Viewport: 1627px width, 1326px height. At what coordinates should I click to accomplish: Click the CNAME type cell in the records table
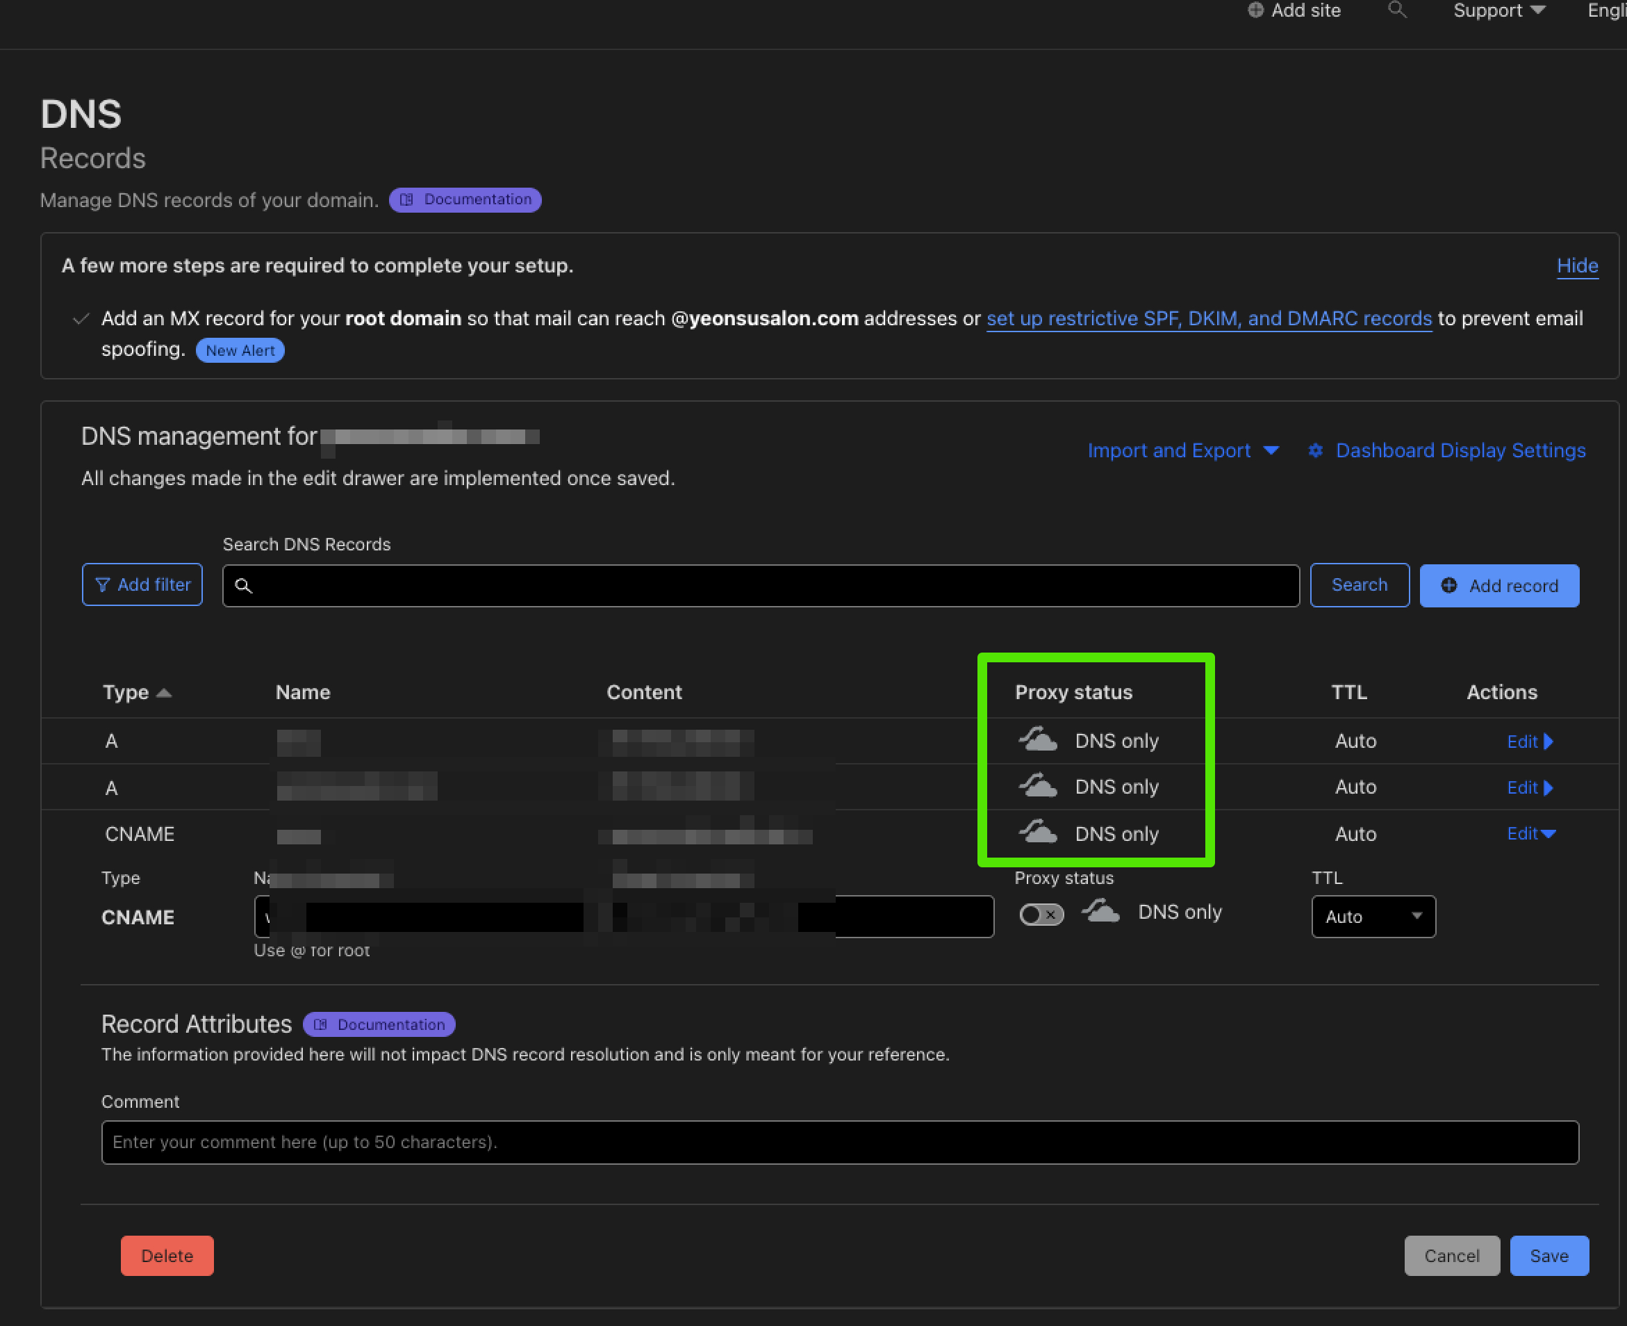140,833
